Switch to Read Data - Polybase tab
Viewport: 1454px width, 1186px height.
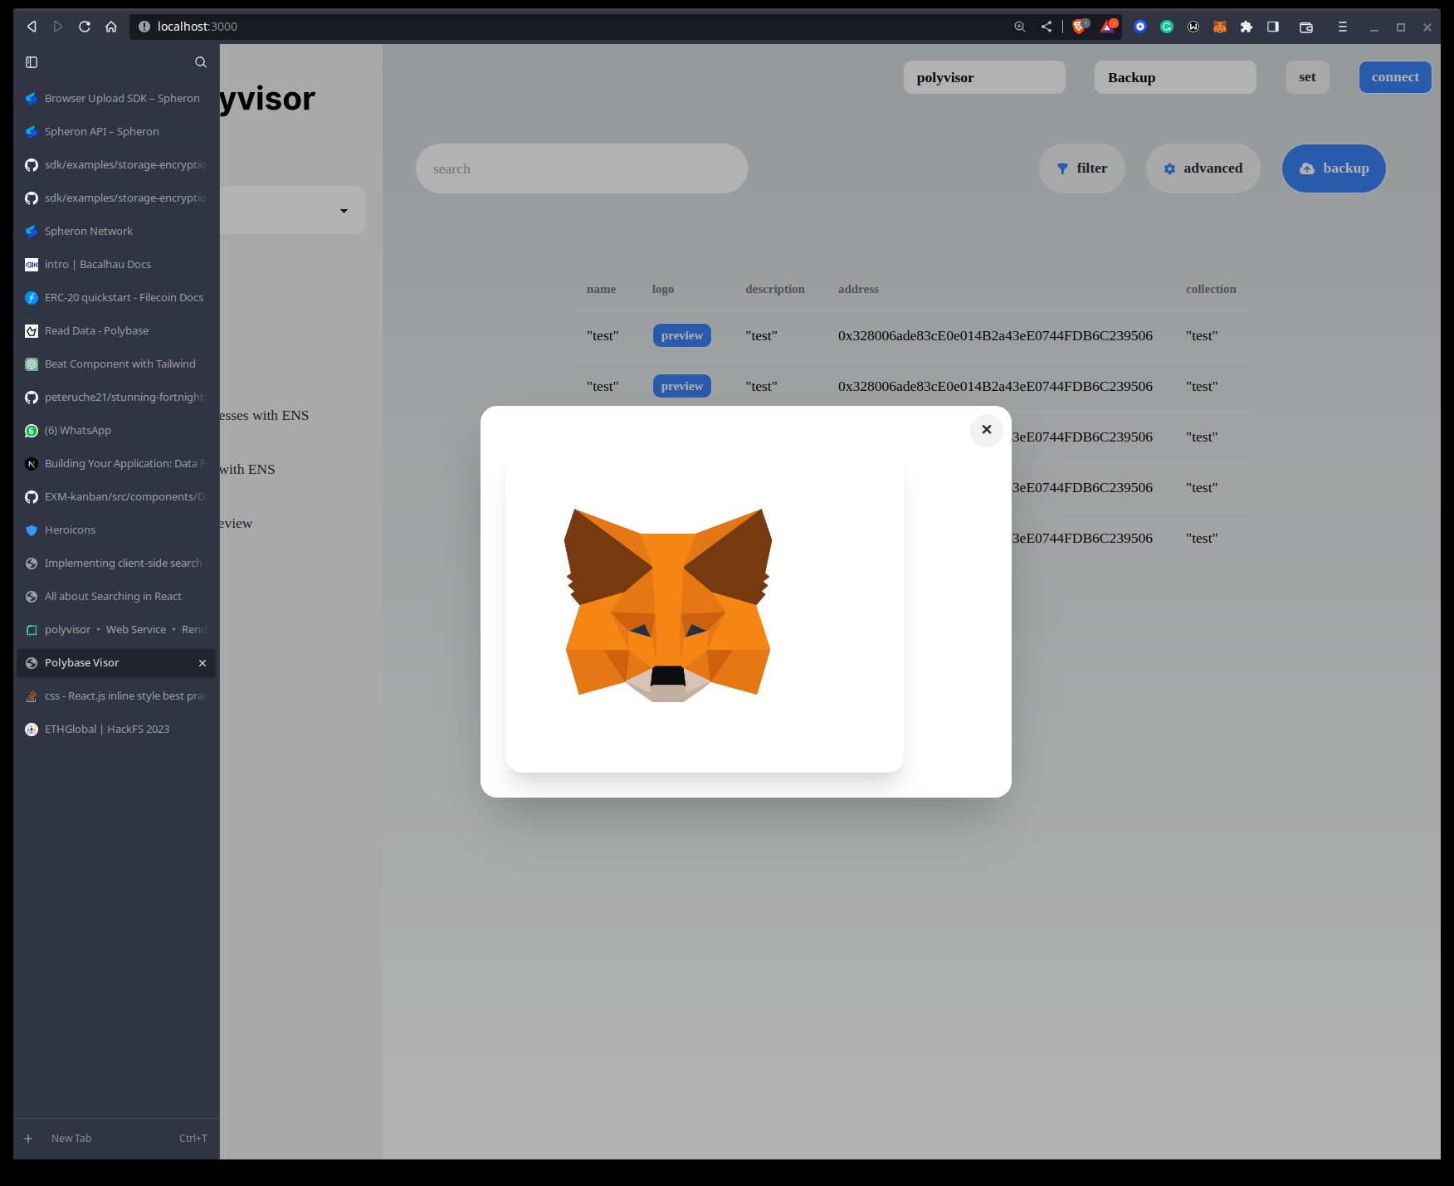click(116, 330)
